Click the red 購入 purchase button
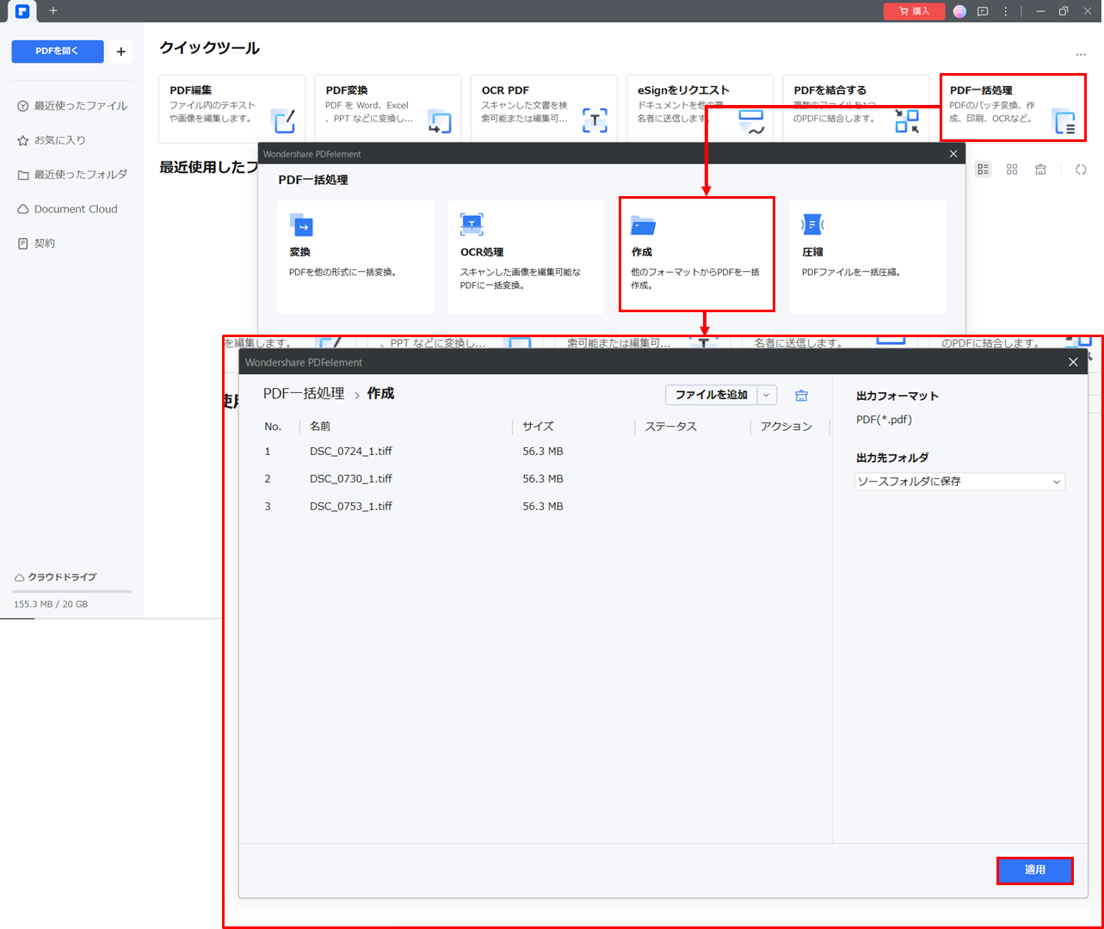Image resolution: width=1104 pixels, height=929 pixels. pyautogui.click(x=914, y=11)
